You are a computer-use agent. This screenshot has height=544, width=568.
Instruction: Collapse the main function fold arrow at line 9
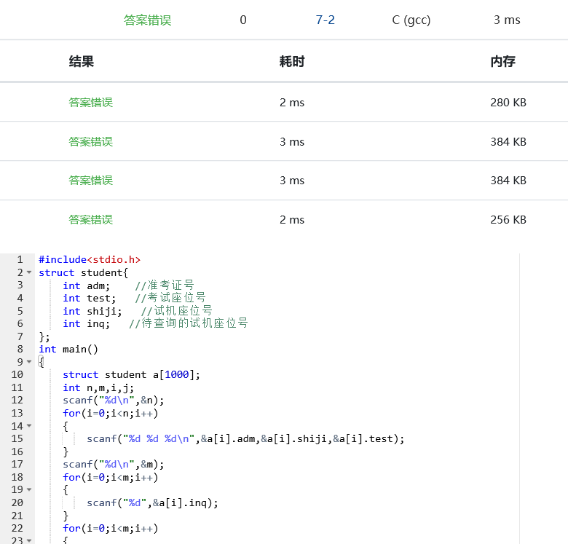29,362
